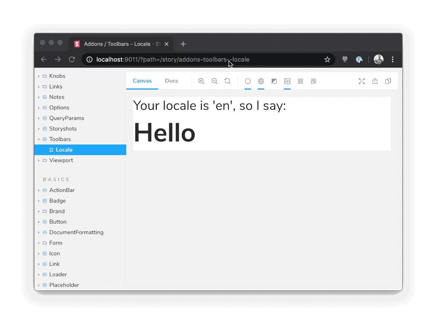Collapse the Toolbars tree node

[39, 139]
